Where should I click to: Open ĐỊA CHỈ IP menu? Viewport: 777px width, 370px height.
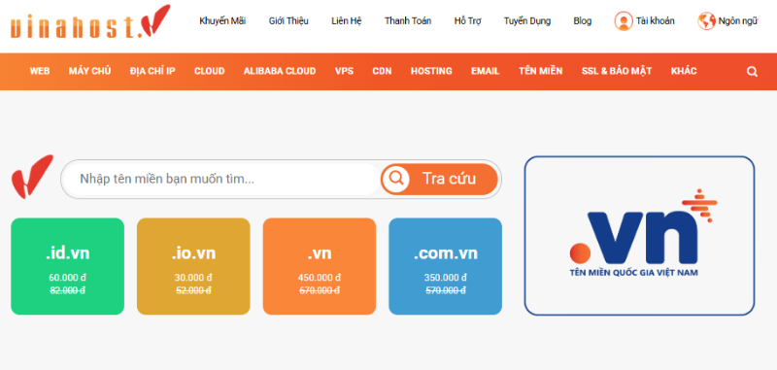click(152, 71)
